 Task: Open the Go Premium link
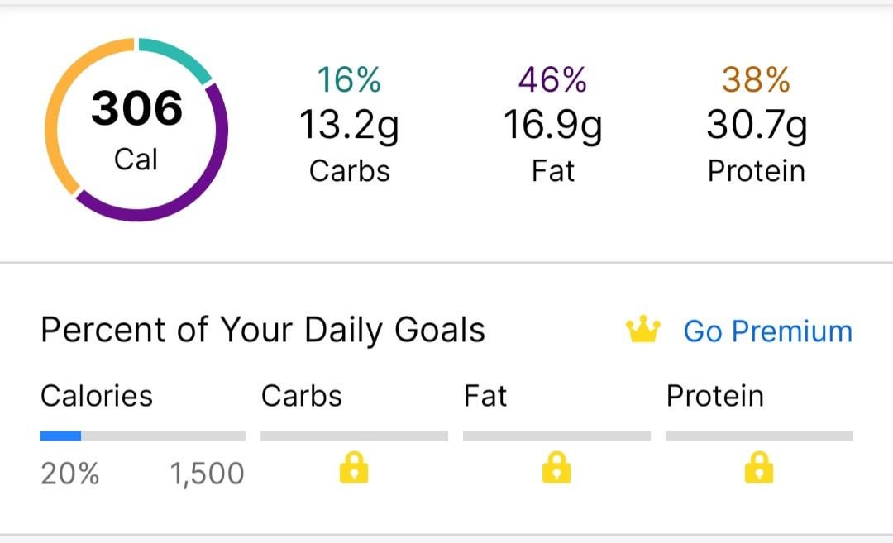click(767, 331)
